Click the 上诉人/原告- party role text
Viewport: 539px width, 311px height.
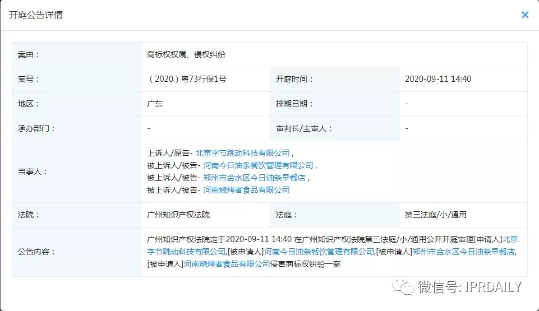pyautogui.click(x=170, y=153)
